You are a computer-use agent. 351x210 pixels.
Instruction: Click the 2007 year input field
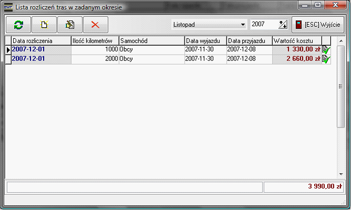tap(263, 25)
